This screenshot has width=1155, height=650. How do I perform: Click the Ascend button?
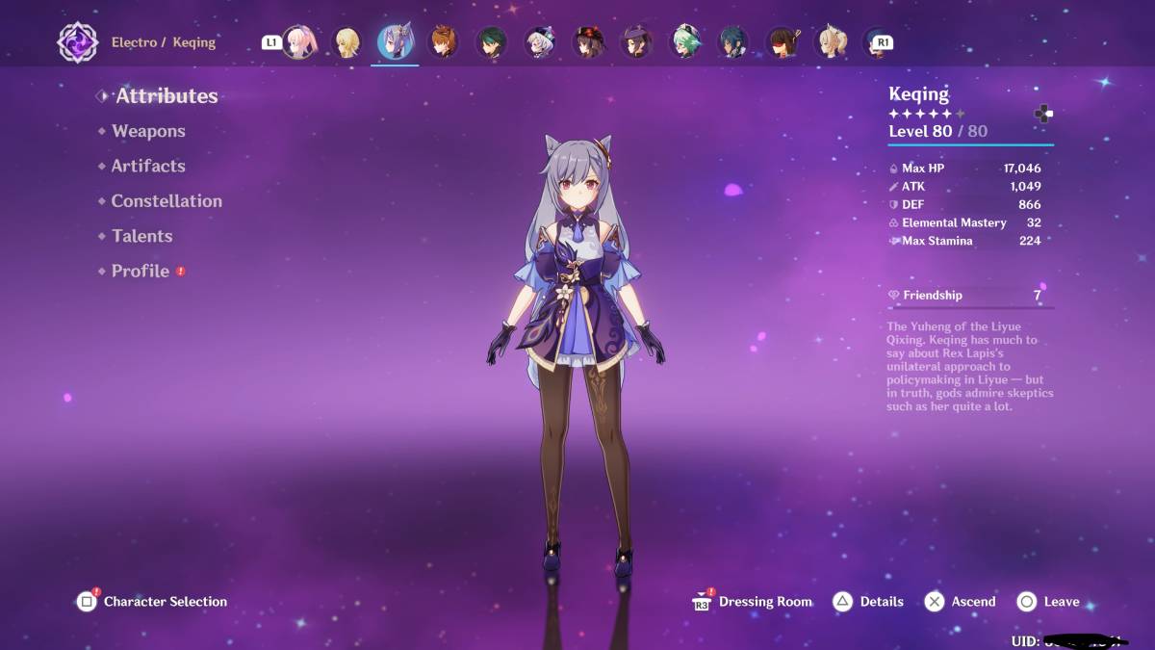(x=961, y=602)
